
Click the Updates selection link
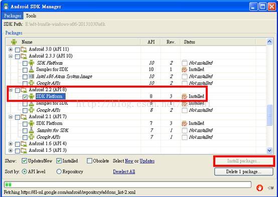tap(147, 161)
